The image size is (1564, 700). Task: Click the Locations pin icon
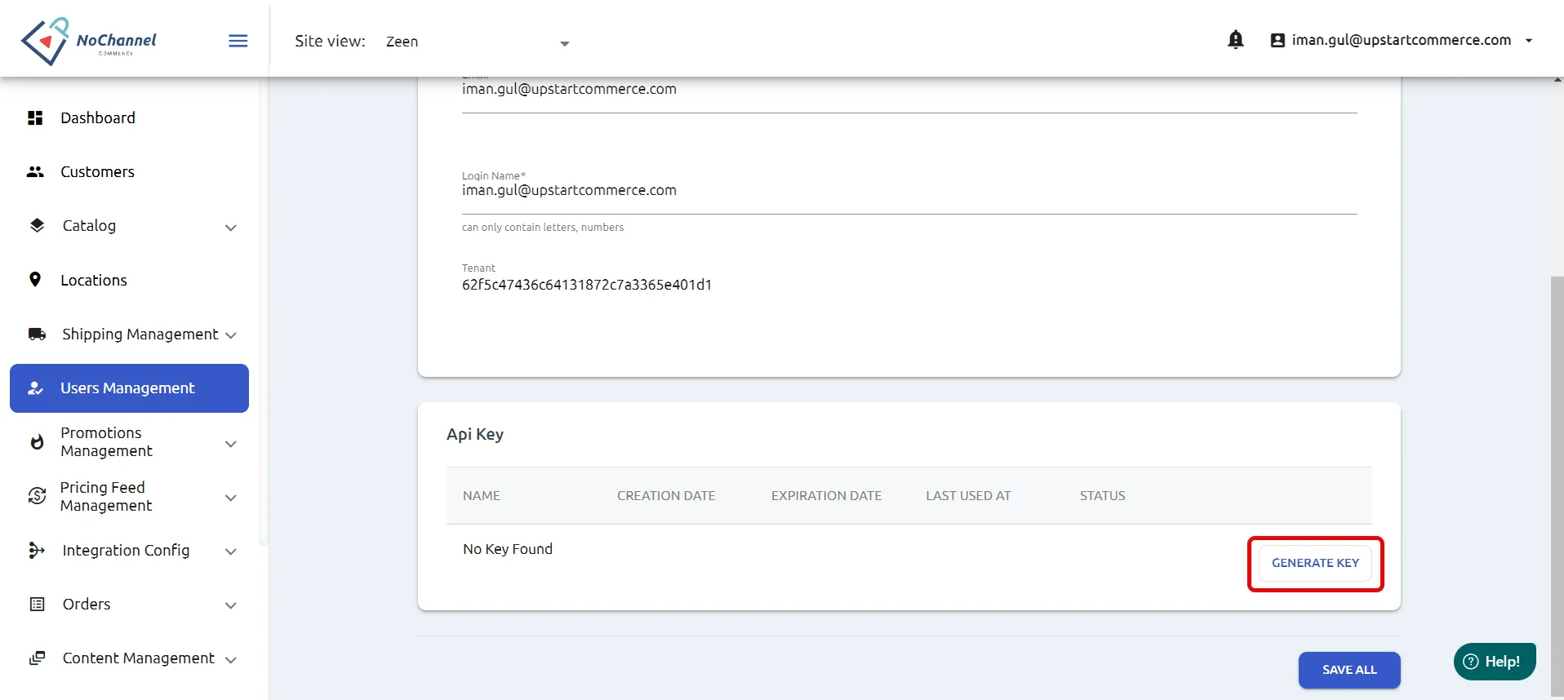pos(35,280)
